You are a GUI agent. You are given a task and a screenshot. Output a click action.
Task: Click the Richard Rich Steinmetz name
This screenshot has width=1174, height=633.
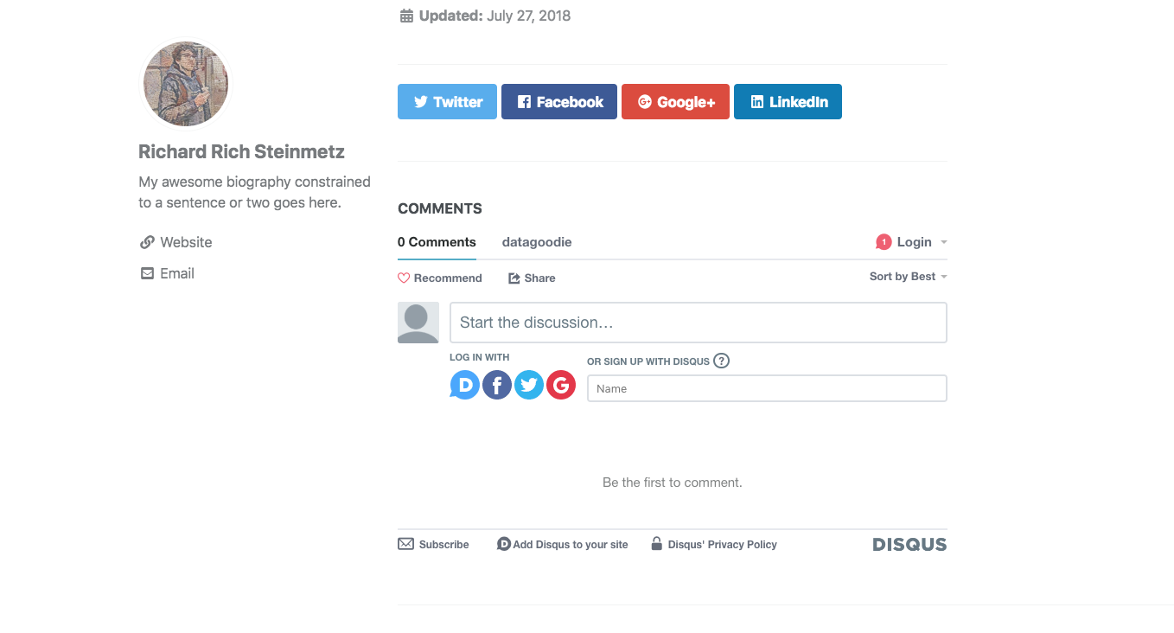[x=241, y=152]
